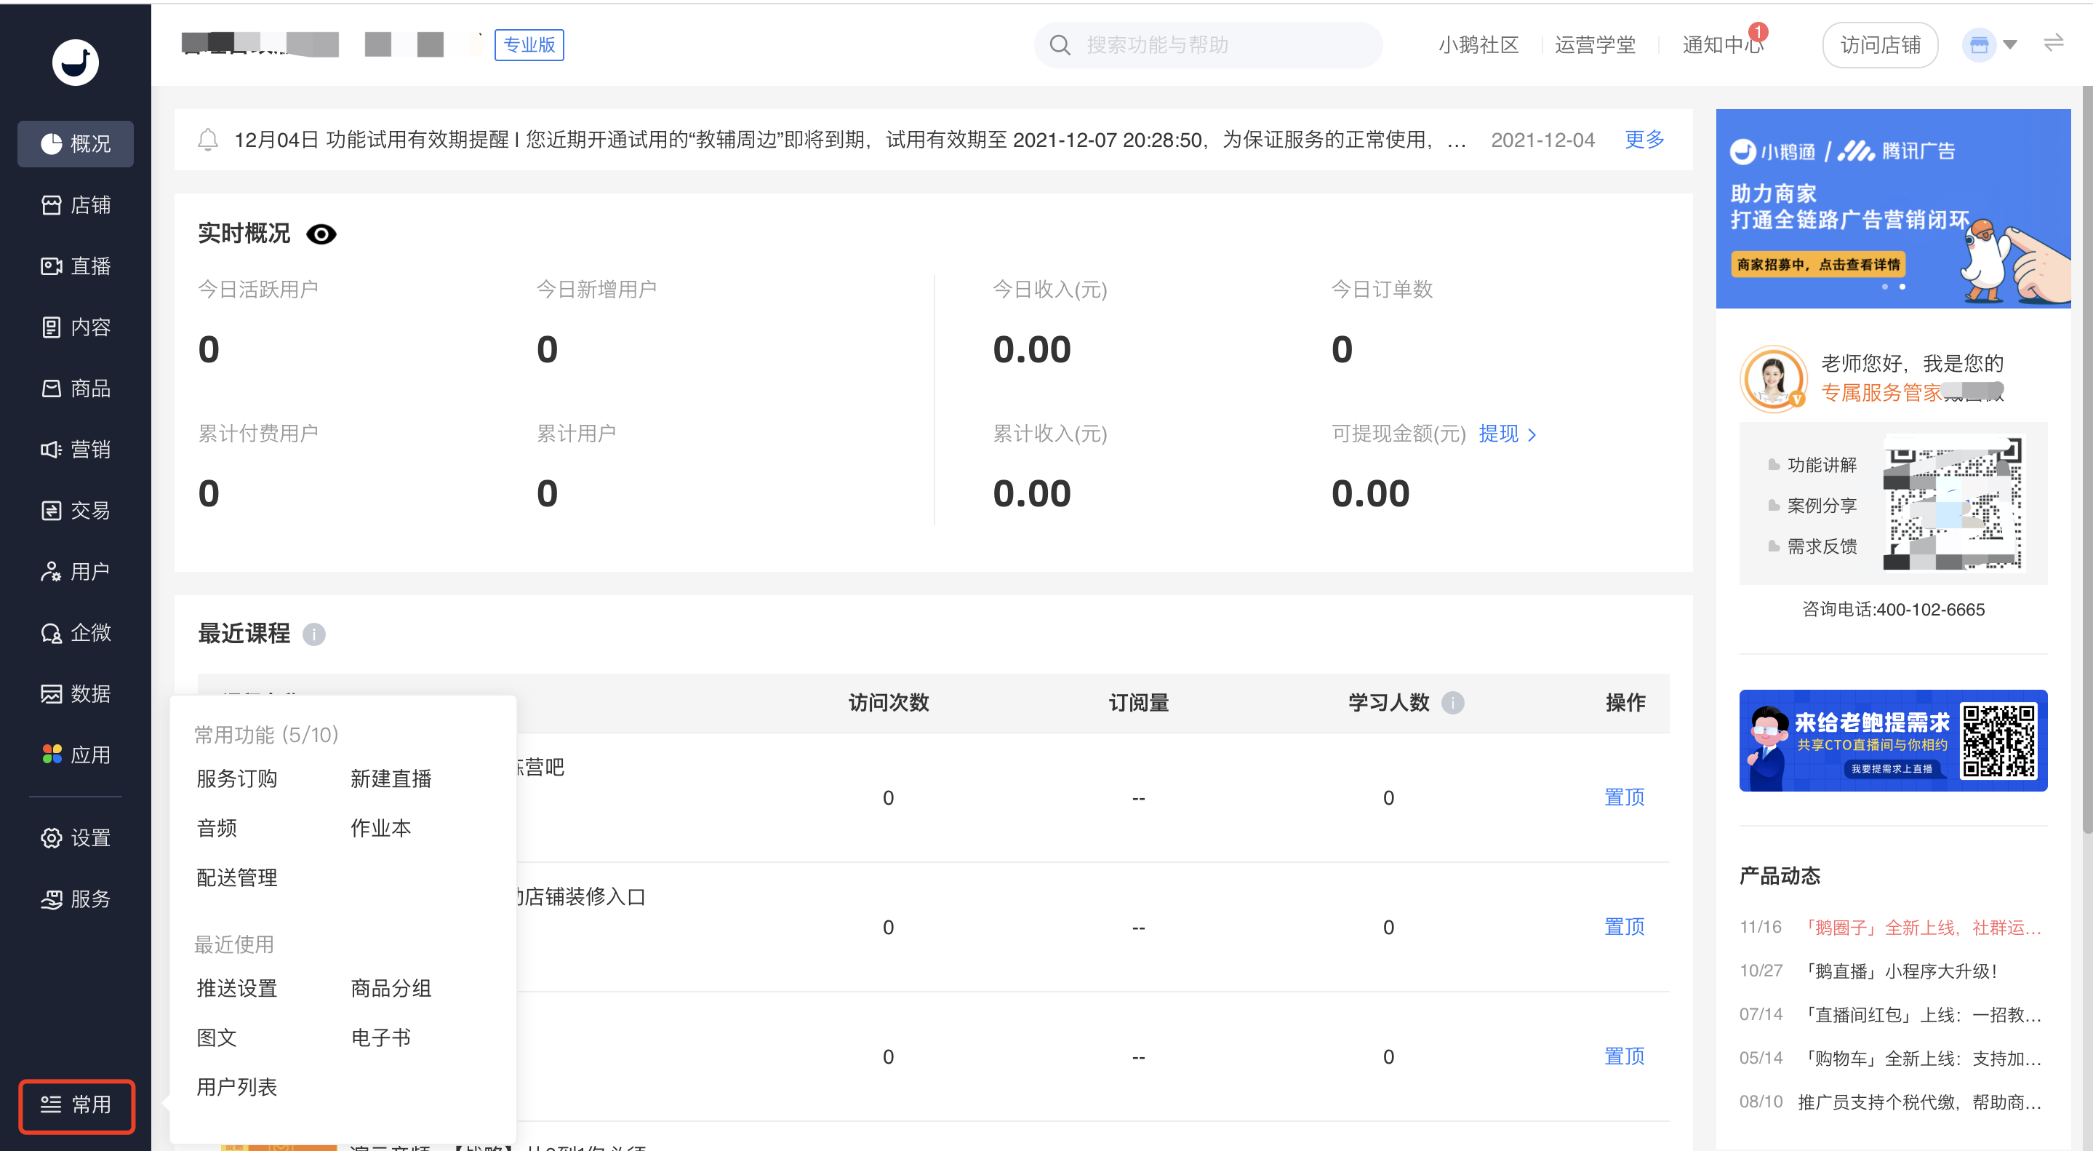Click the 小鹅通 goose logo icon
The image size is (2093, 1151).
tap(76, 63)
